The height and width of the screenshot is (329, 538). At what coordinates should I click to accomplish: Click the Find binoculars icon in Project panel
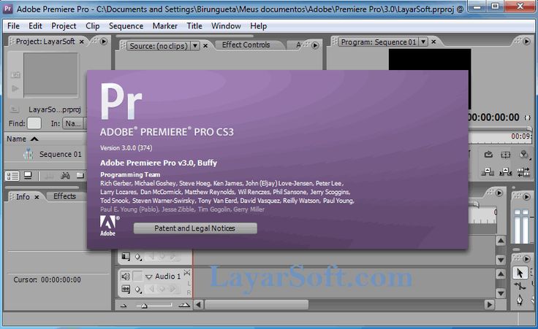coord(65,176)
